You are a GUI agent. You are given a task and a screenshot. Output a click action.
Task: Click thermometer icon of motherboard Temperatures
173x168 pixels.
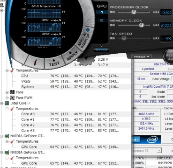(x=12, y=70)
